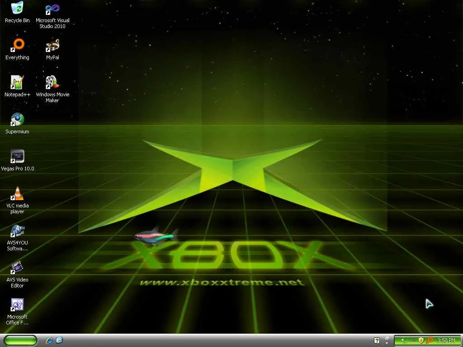Click the Everything magnifier tray icon
The width and height of the screenshot is (463, 347).
click(x=430, y=340)
